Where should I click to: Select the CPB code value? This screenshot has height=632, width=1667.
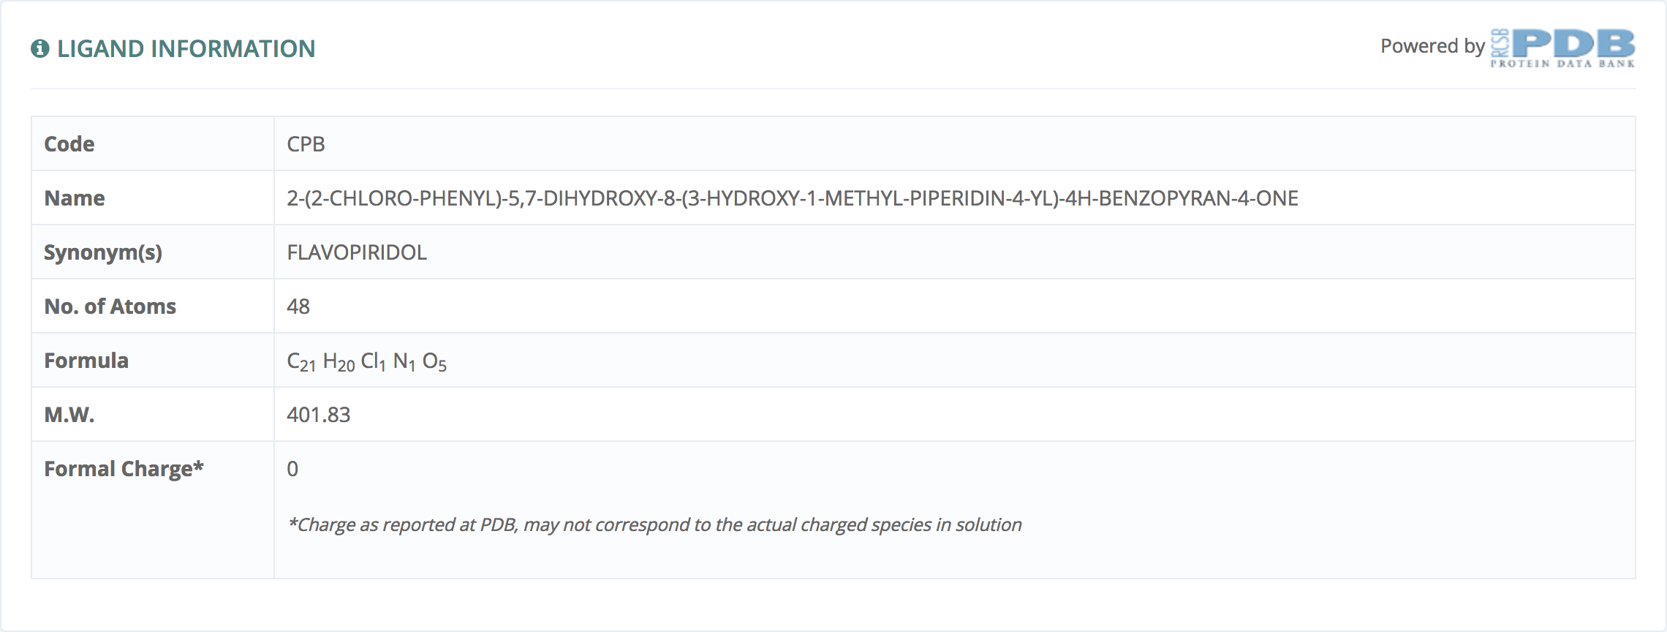tap(306, 144)
